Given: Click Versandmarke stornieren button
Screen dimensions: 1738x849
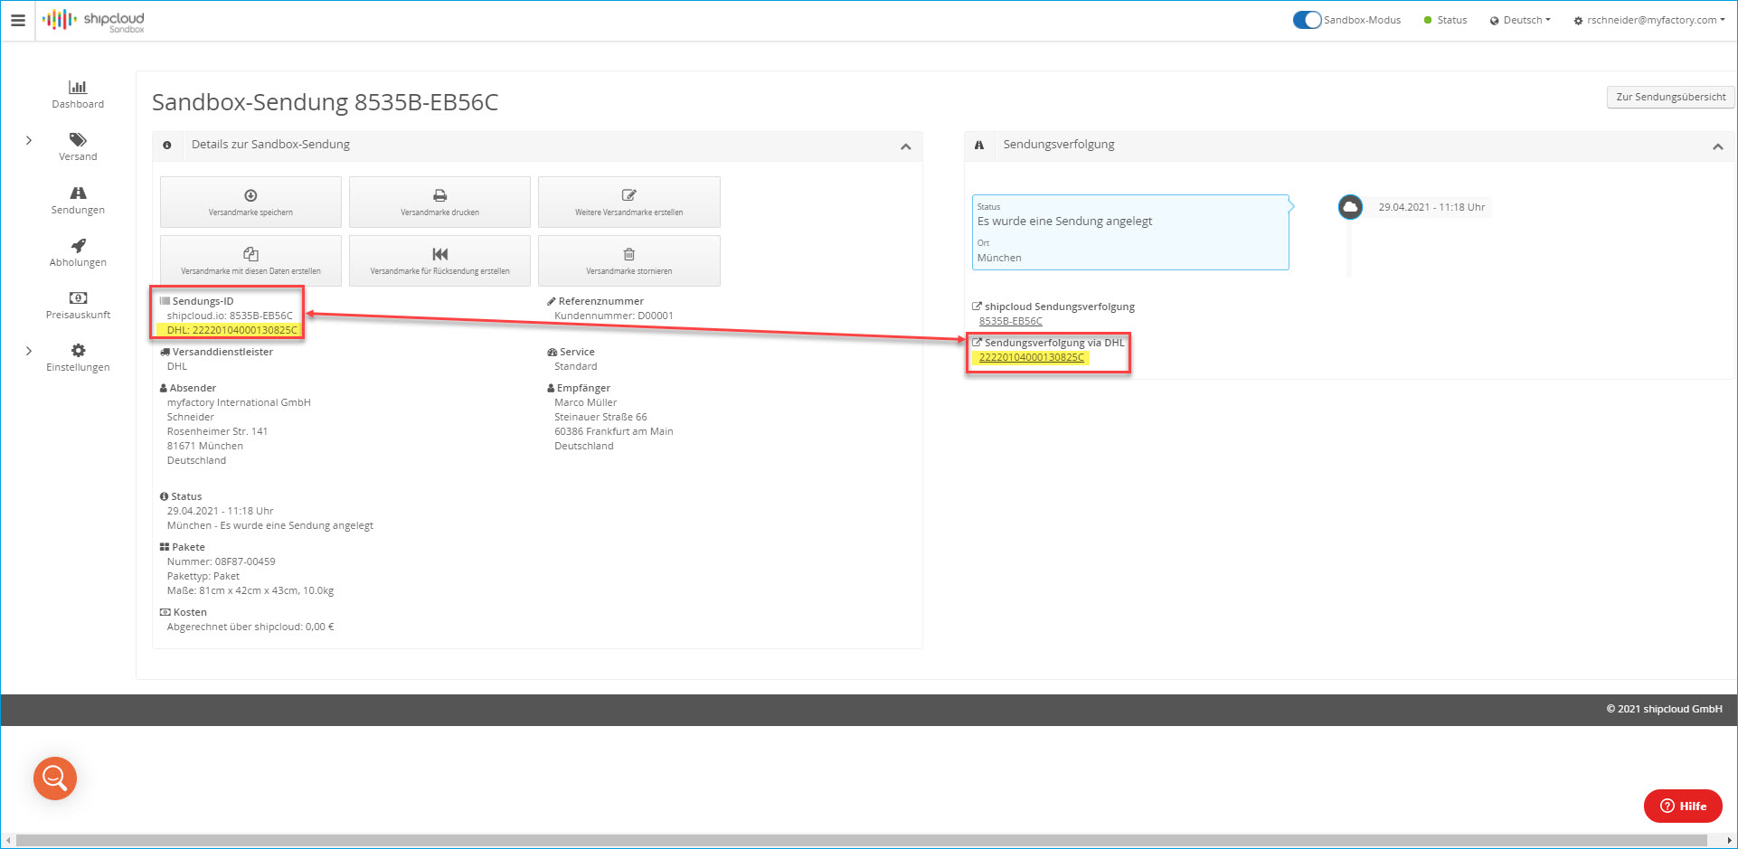Looking at the screenshot, I should pyautogui.click(x=628, y=261).
